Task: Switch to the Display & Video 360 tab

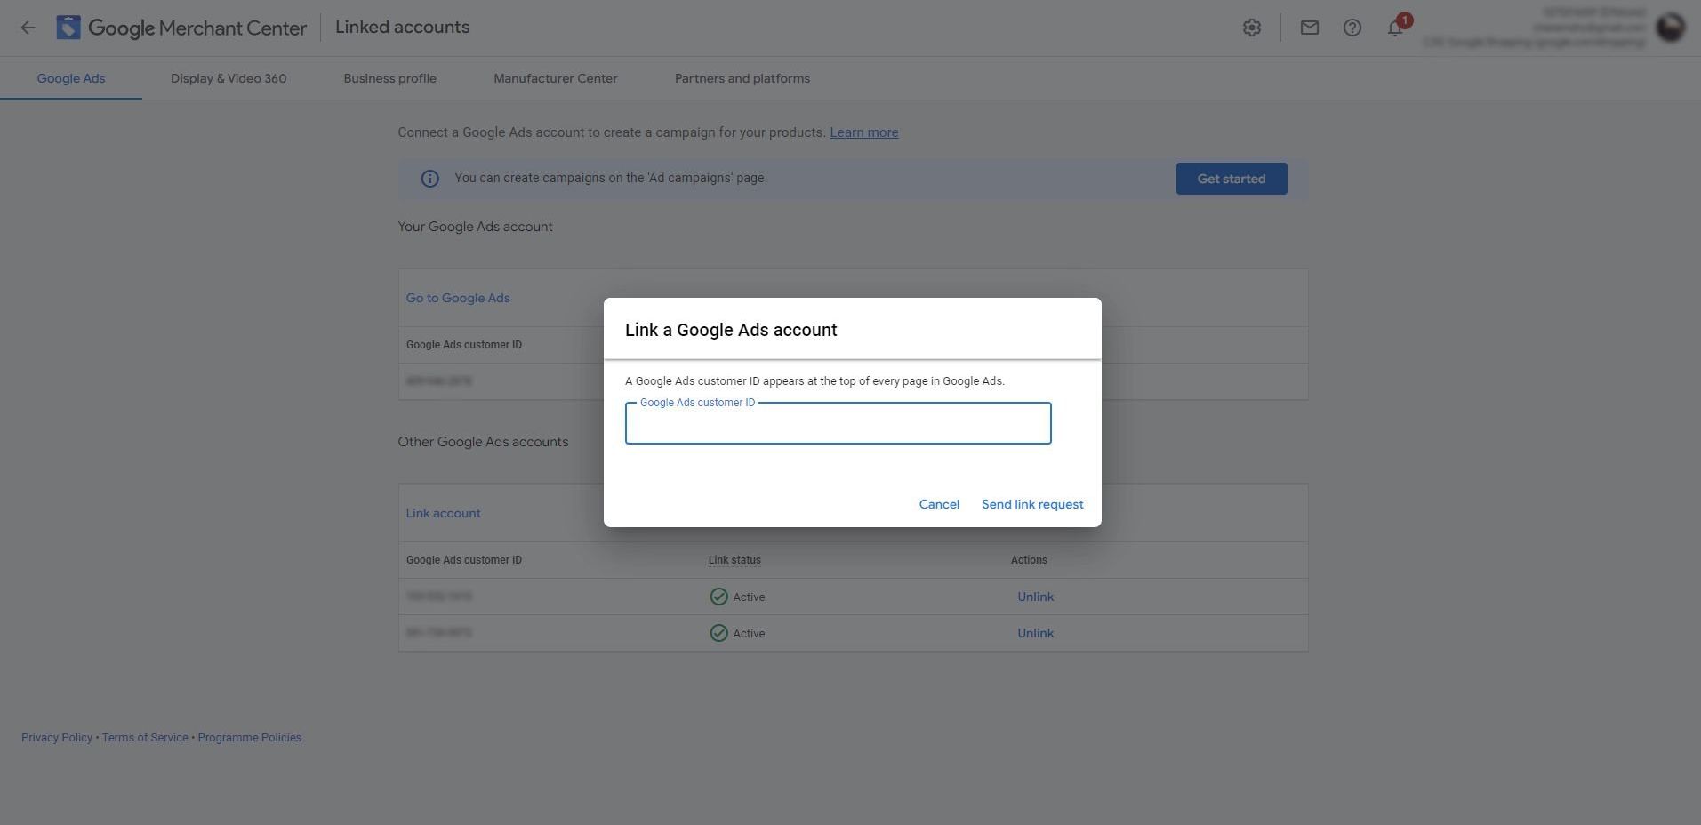Action: [x=229, y=78]
